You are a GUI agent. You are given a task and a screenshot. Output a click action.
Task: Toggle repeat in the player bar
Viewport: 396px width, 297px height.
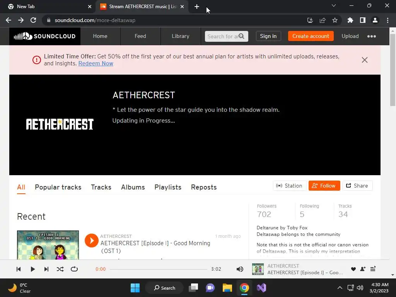click(x=74, y=269)
